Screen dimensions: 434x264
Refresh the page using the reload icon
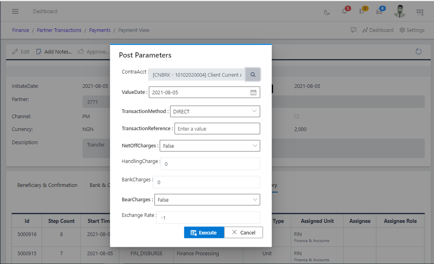click(x=418, y=52)
